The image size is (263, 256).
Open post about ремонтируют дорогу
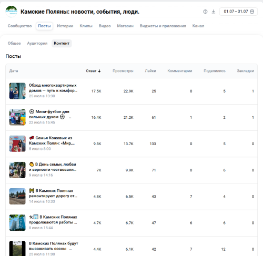pos(53,193)
